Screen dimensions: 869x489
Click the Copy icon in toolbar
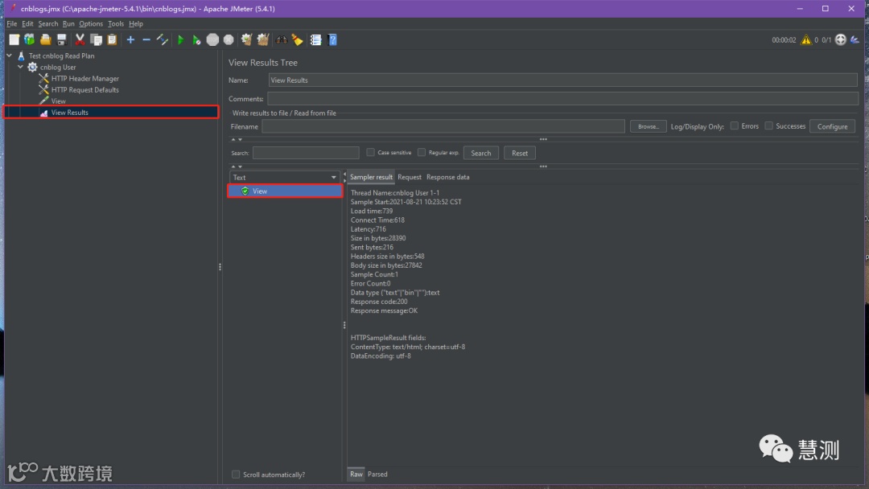(96, 40)
